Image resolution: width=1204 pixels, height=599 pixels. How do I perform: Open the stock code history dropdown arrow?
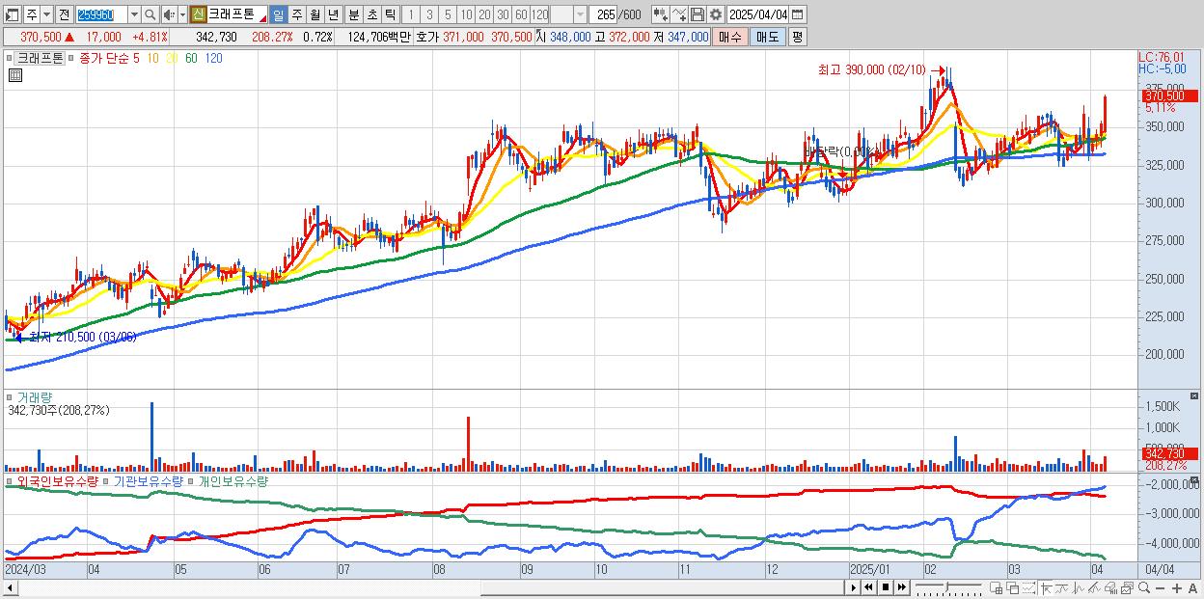click(x=134, y=14)
